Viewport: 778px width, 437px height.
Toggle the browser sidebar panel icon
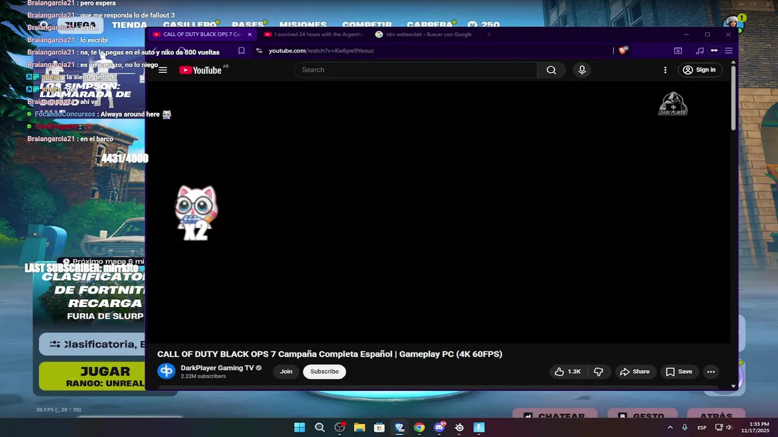click(678, 51)
